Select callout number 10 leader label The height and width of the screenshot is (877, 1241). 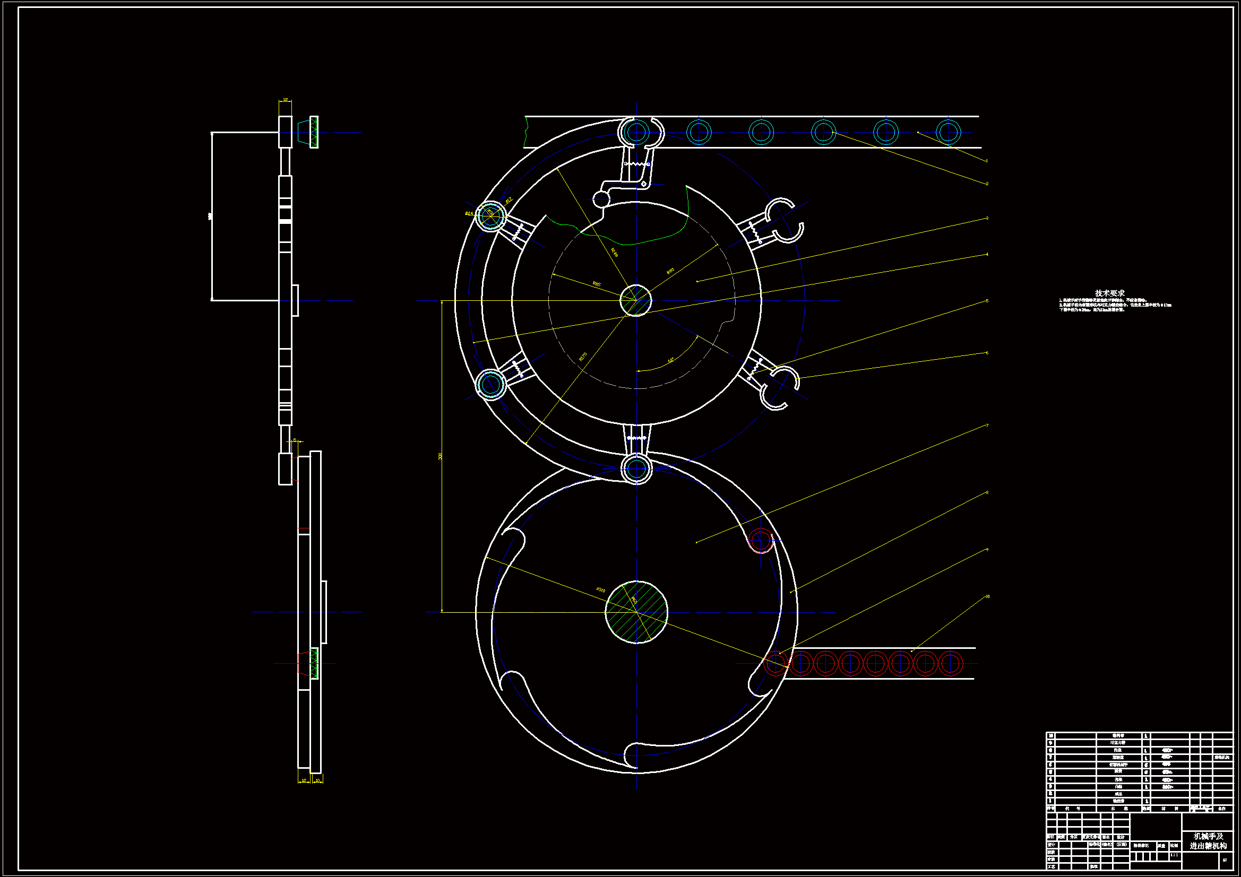click(x=987, y=596)
